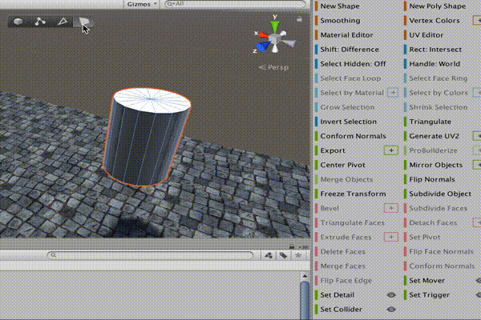Click Generate UV2
The image size is (481, 320).
point(434,136)
